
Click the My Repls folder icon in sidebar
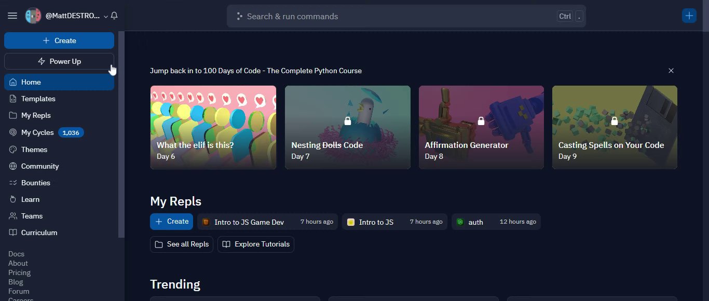[x=13, y=115]
